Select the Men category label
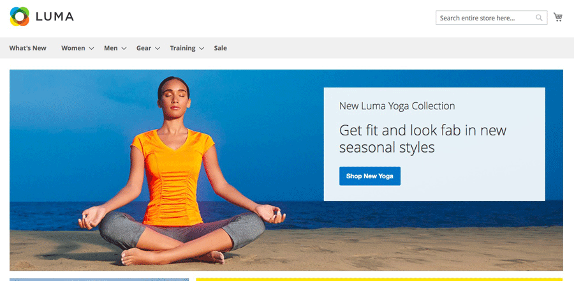 tap(111, 48)
